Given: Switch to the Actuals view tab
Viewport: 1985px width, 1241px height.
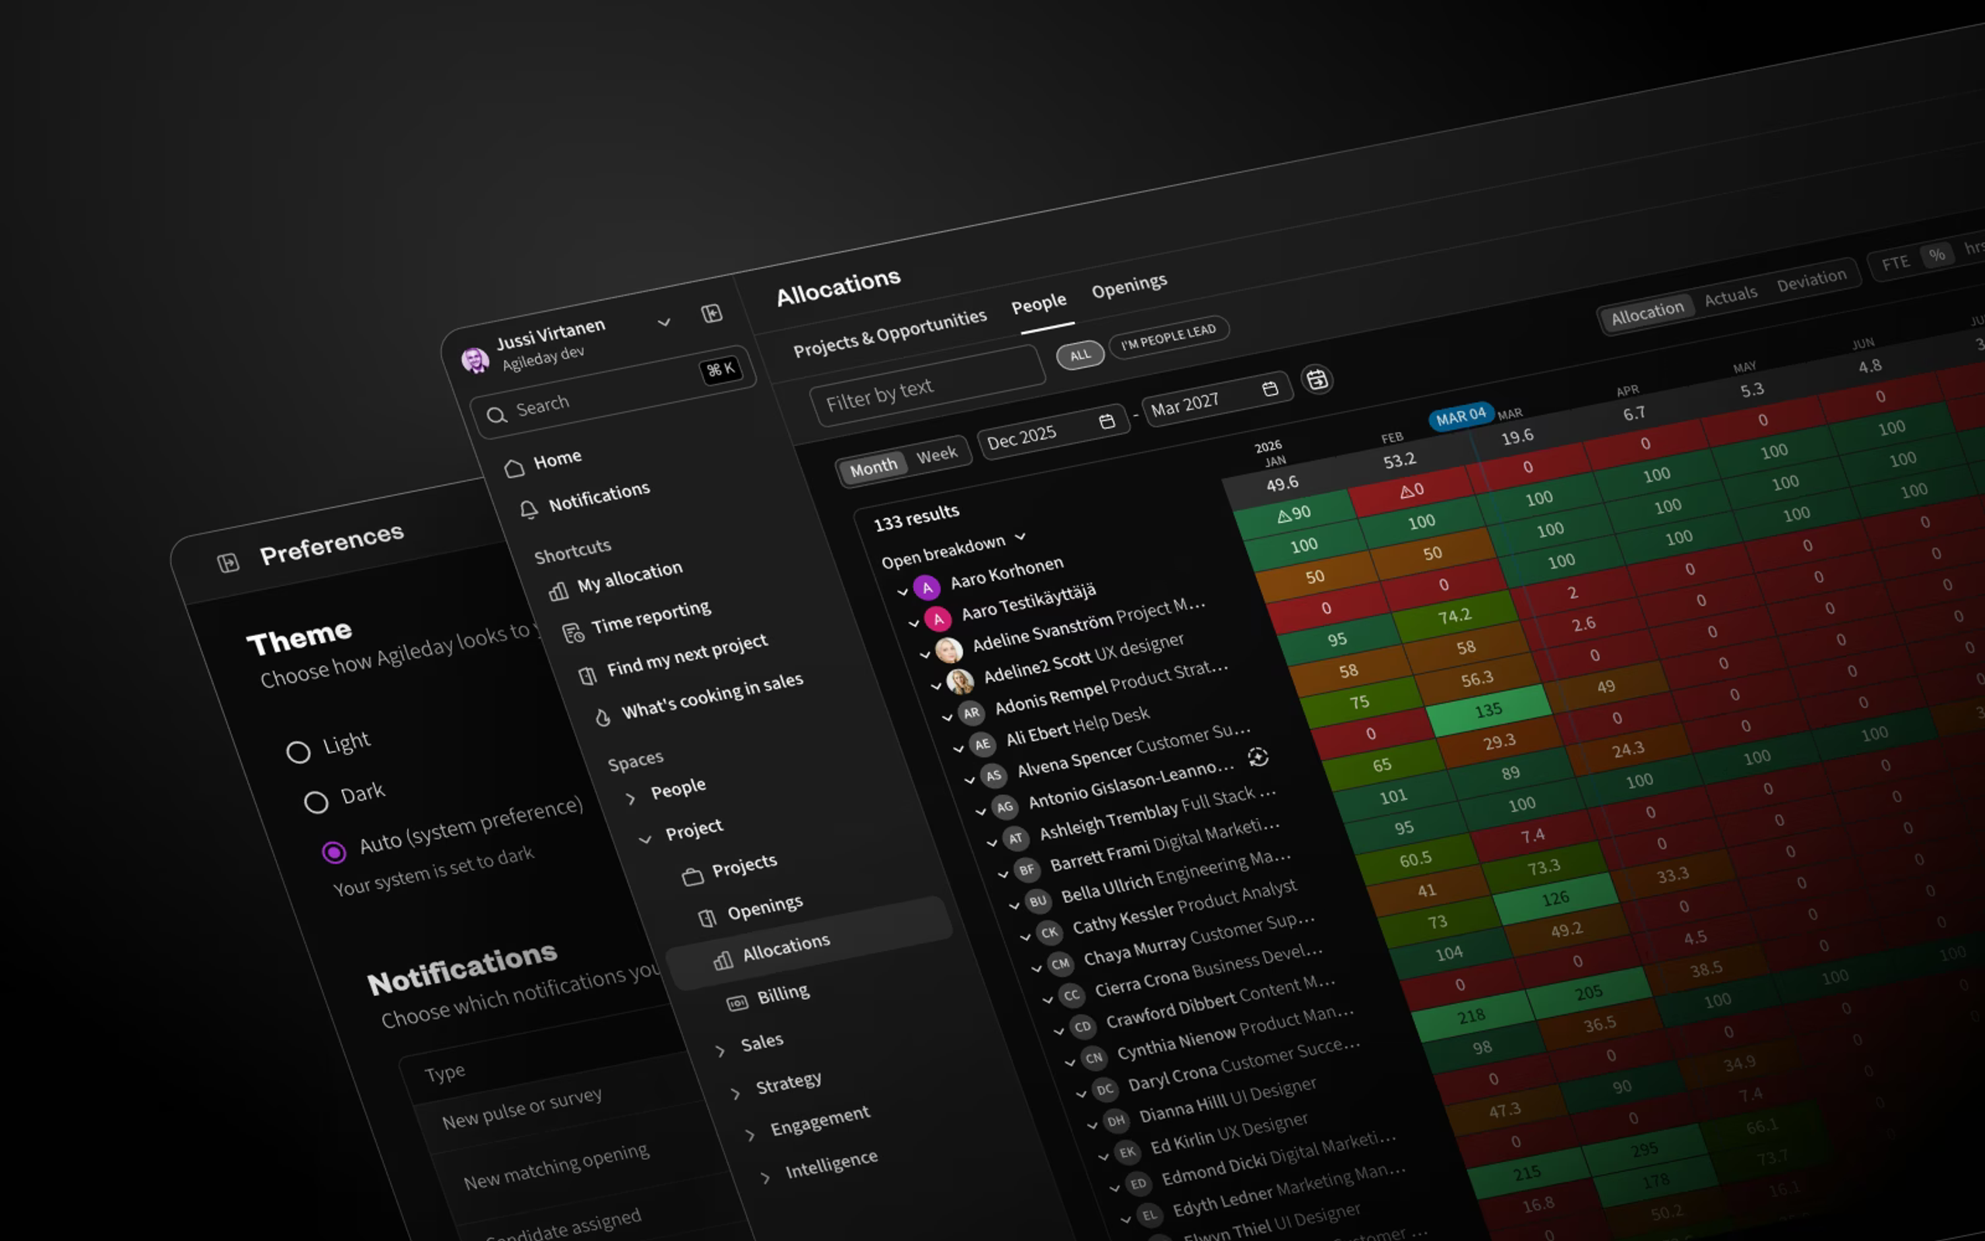Looking at the screenshot, I should coord(1731,296).
